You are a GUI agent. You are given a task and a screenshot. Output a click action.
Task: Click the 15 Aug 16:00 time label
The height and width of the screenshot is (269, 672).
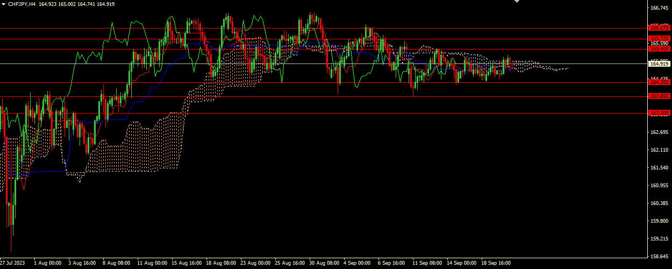tap(185, 263)
